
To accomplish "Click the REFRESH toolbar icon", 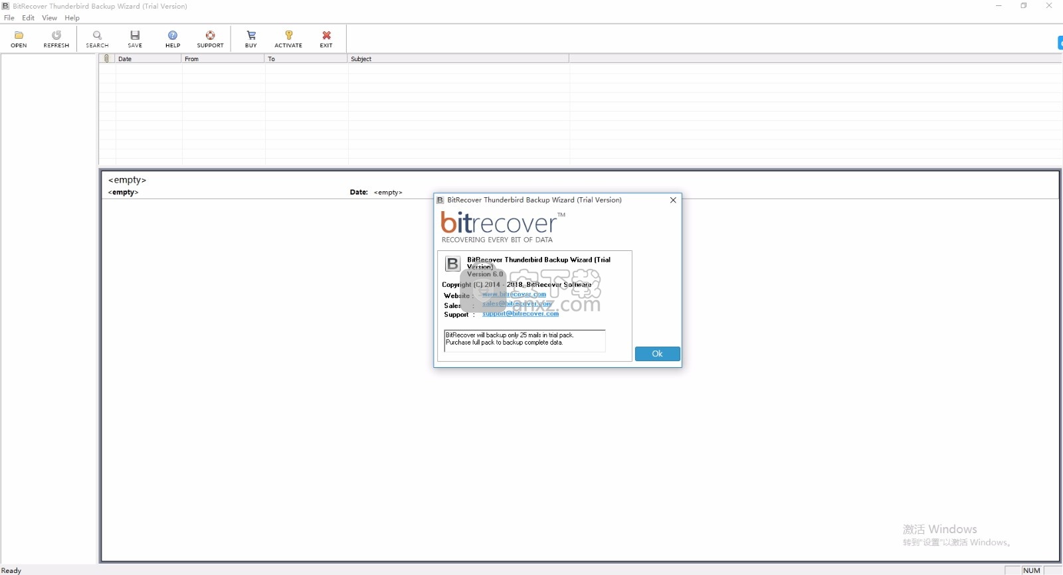I will point(56,39).
